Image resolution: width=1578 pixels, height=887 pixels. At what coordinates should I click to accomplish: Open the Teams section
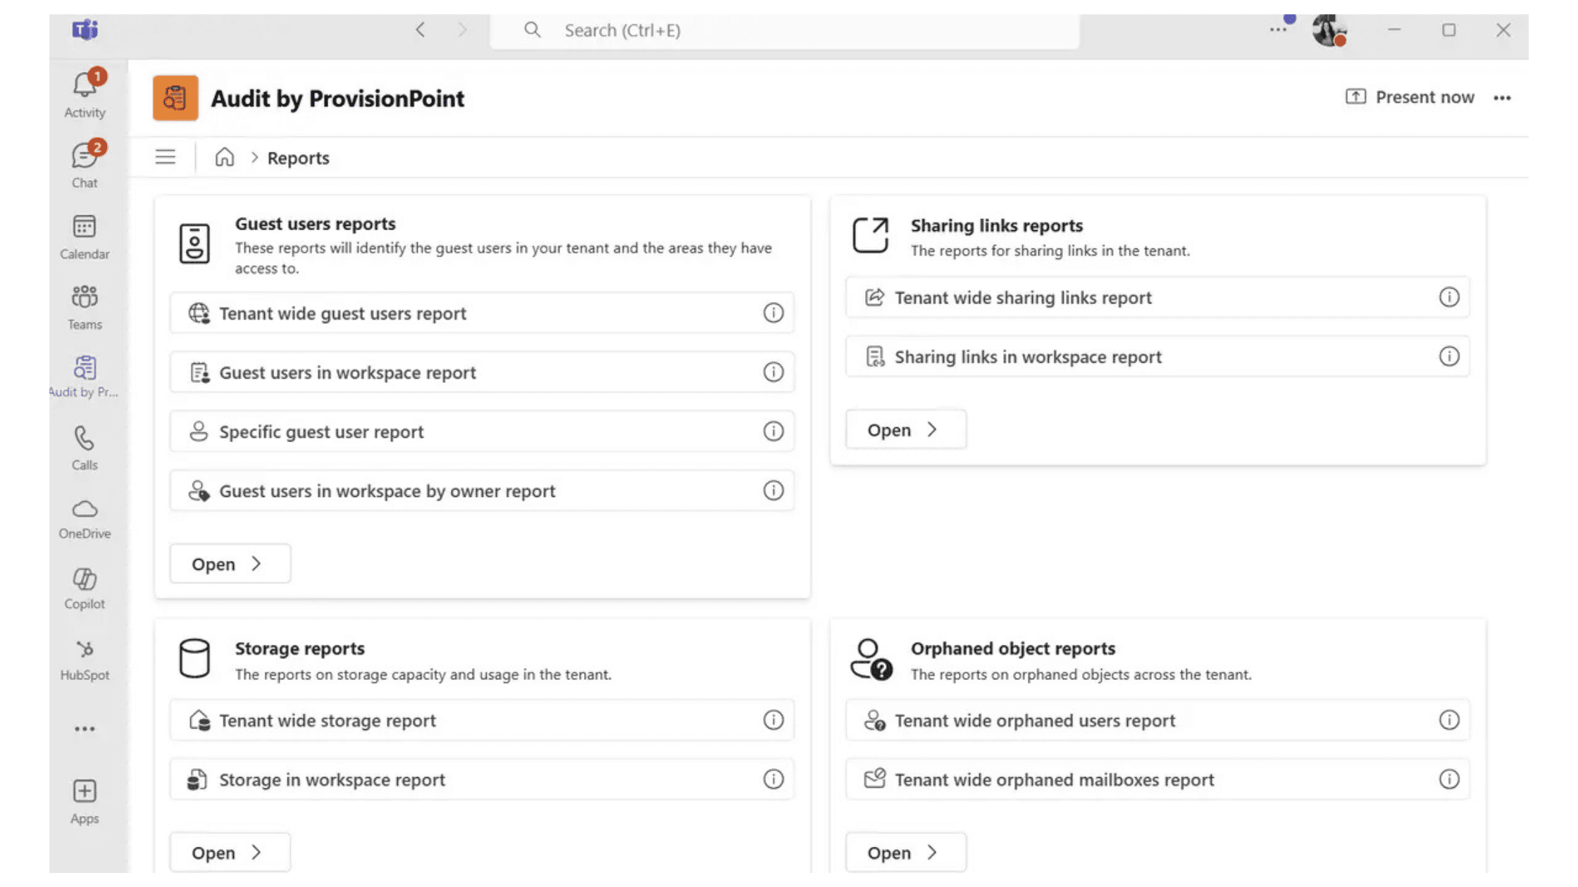(x=85, y=307)
